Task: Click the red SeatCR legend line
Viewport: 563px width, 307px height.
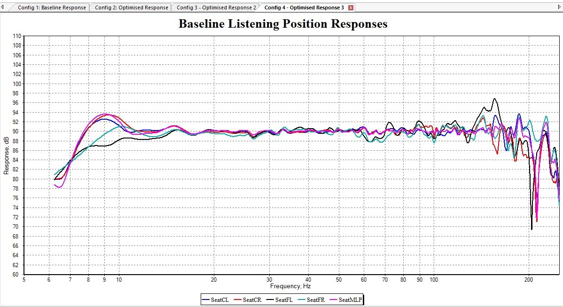Action: [x=239, y=299]
